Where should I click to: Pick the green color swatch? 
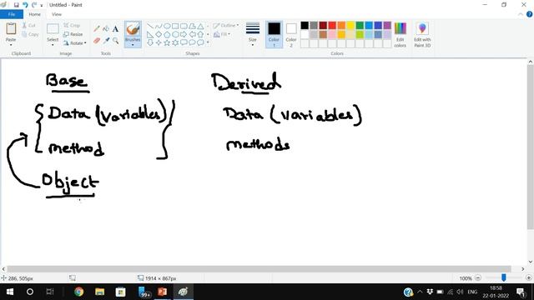[x=360, y=25]
